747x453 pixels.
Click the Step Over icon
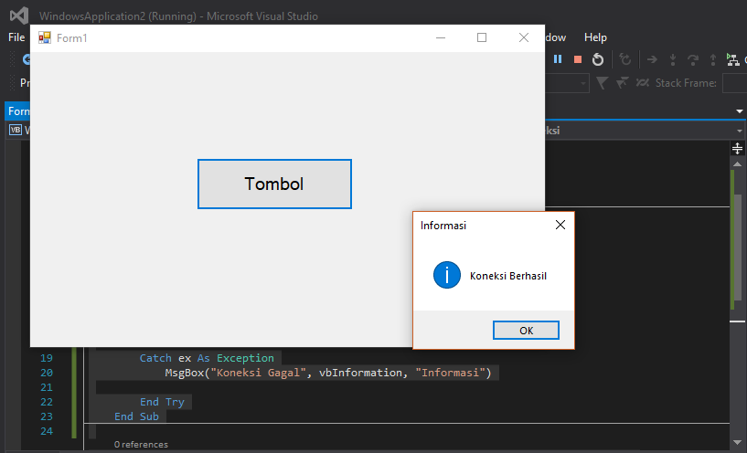pos(693,59)
